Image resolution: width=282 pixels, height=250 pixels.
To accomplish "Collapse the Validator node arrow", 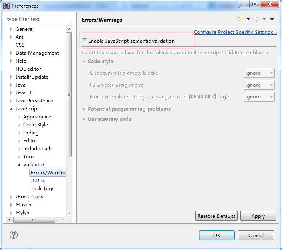I will 19,165.
